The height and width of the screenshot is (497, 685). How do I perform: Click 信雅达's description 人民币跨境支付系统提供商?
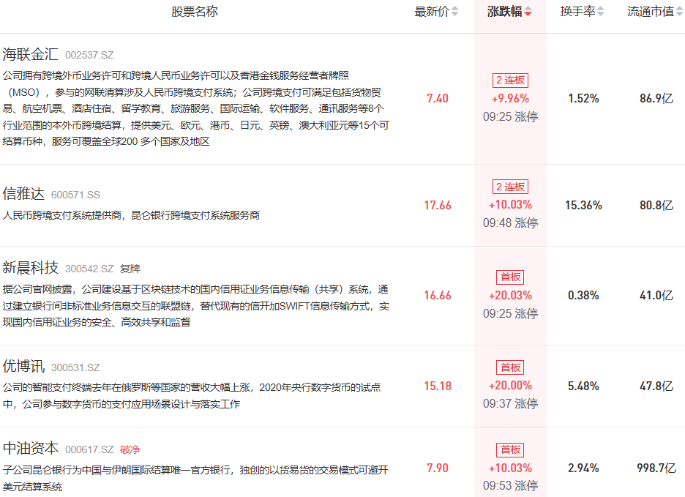[x=131, y=215]
